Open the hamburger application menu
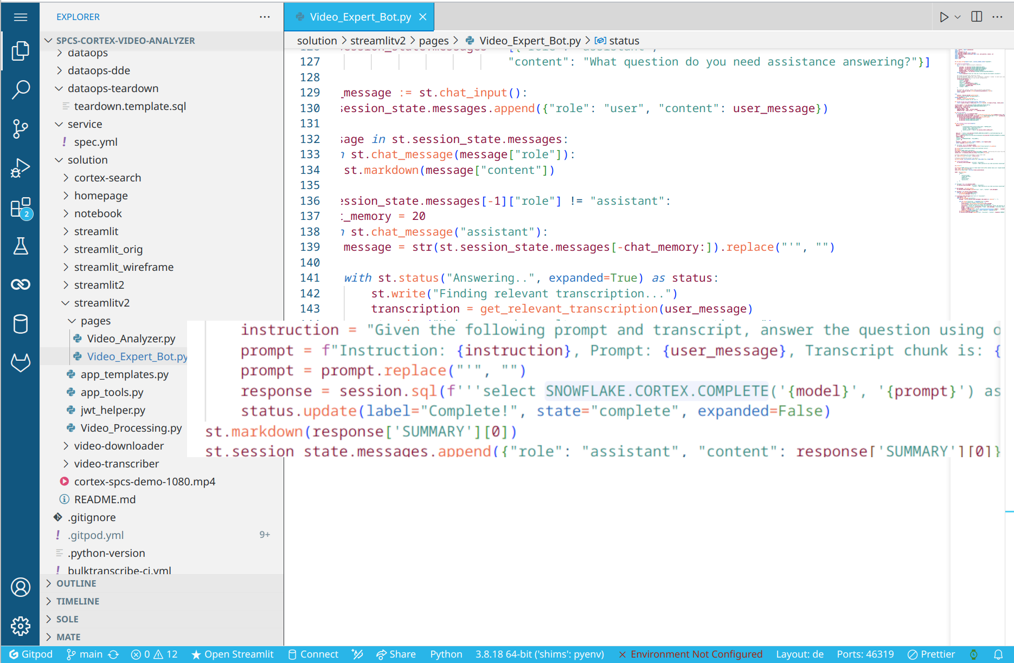Screen dimensions: 1014x663 pos(21,17)
